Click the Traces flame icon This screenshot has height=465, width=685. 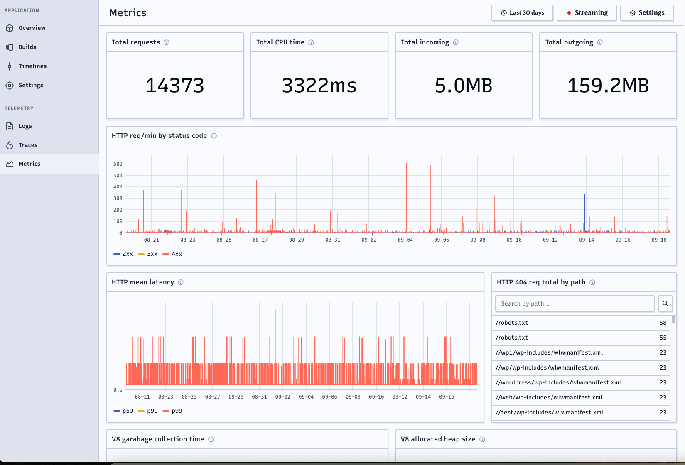[x=10, y=144]
